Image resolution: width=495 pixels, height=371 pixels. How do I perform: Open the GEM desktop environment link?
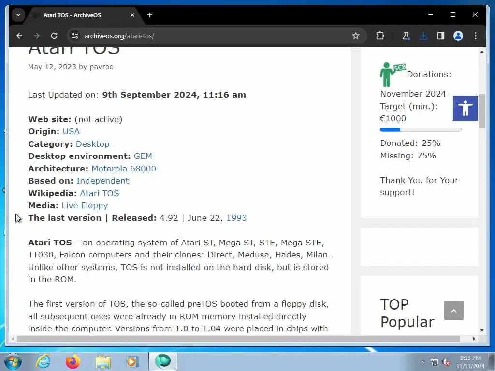tap(143, 156)
